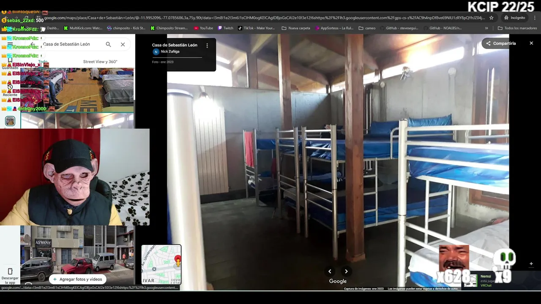
Task: Click Captura de imágenes: ene 2023 text
Action: (x=363, y=289)
